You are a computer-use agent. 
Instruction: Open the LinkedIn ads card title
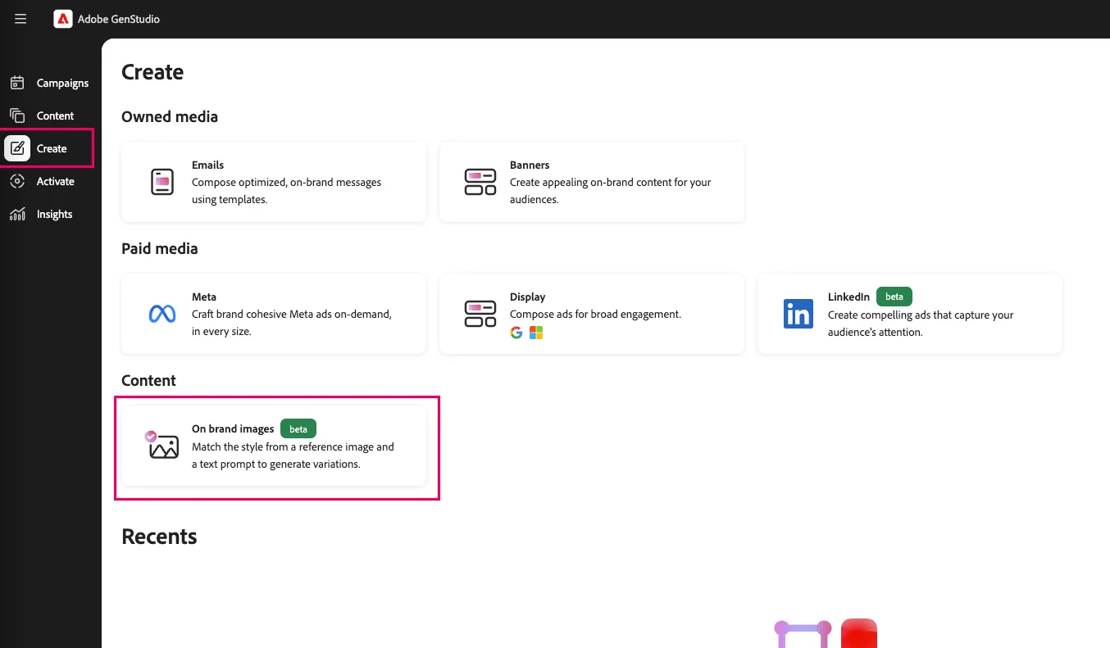tap(848, 297)
